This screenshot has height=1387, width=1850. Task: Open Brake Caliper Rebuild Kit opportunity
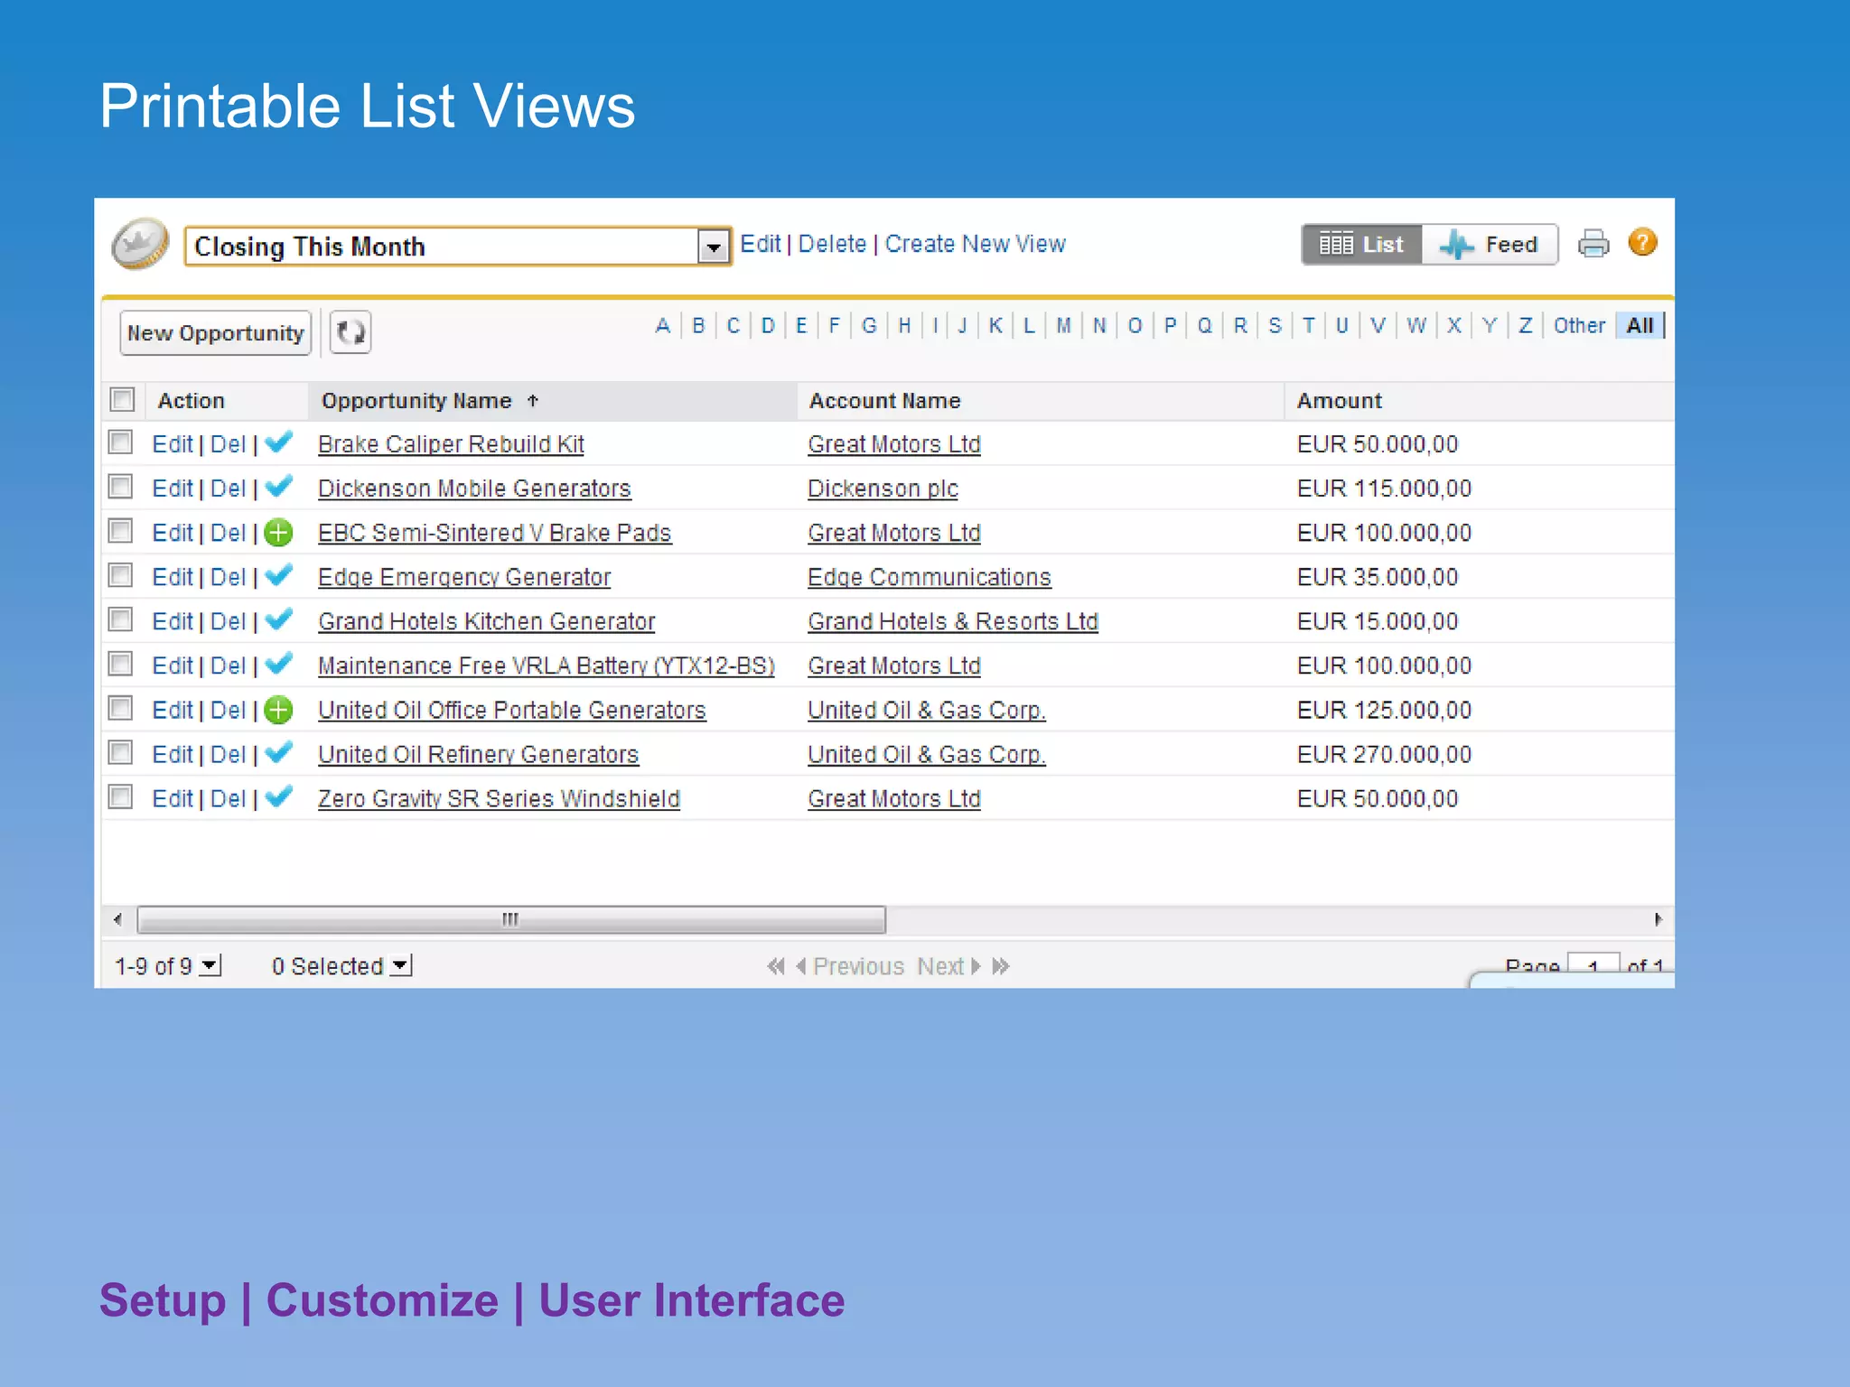[x=451, y=444]
